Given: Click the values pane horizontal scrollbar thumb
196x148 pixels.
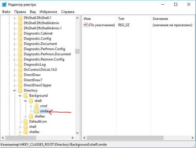Looking at the screenshot, I should pos(125,138).
